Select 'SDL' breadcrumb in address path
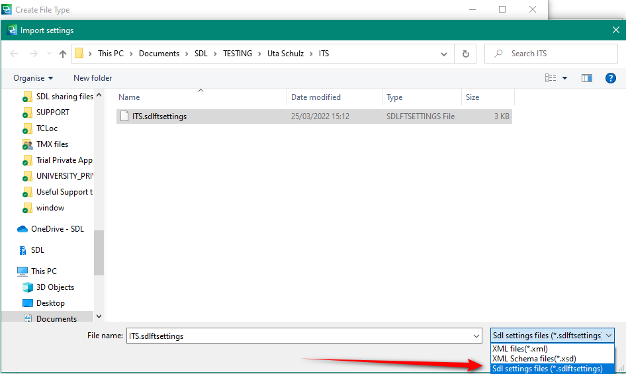This screenshot has height=374, width=626. click(201, 54)
